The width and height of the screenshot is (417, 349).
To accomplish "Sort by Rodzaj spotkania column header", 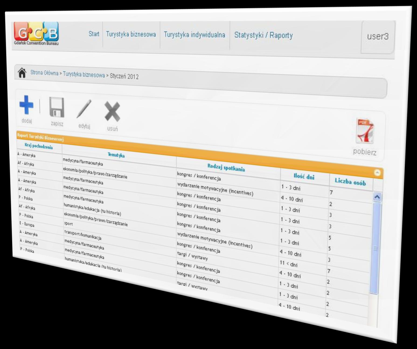I will [x=226, y=167].
